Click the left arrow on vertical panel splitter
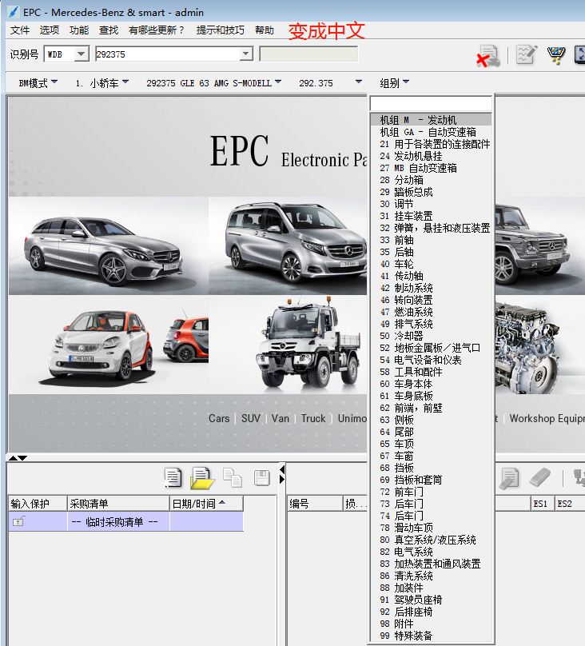The height and width of the screenshot is (646, 585). 282,469
